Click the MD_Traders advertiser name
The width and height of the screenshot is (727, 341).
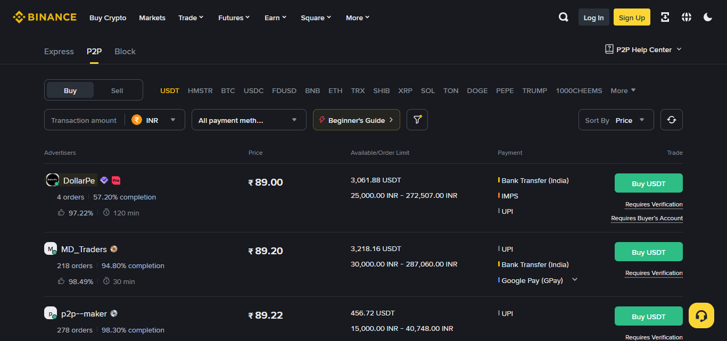[84, 249]
